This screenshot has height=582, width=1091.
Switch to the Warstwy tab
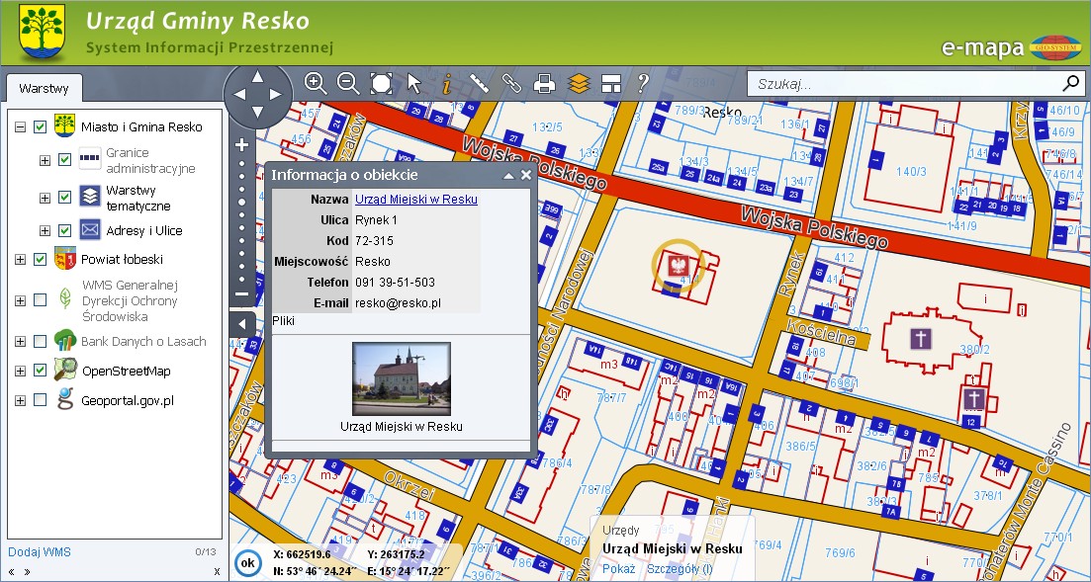[45, 88]
